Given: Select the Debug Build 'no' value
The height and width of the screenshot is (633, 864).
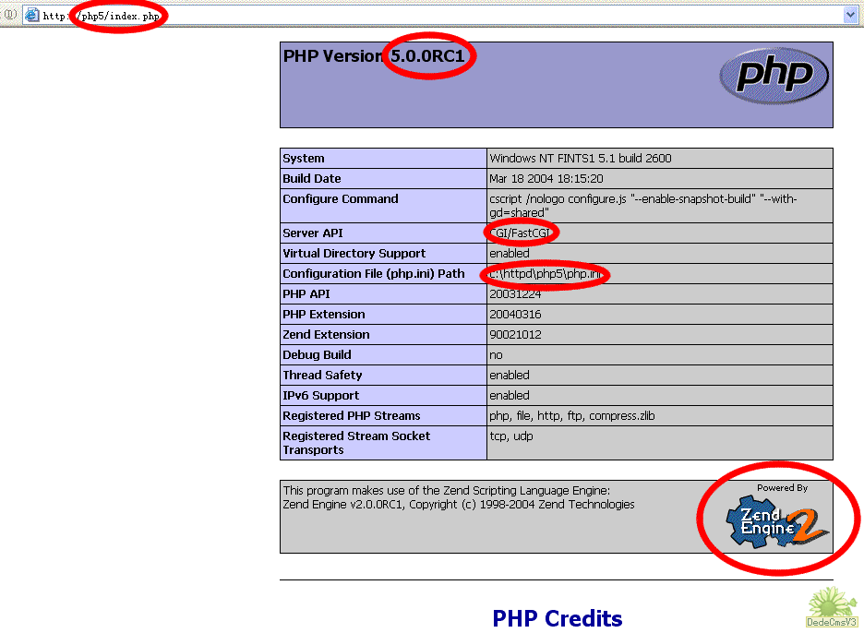Looking at the screenshot, I should click(496, 355).
